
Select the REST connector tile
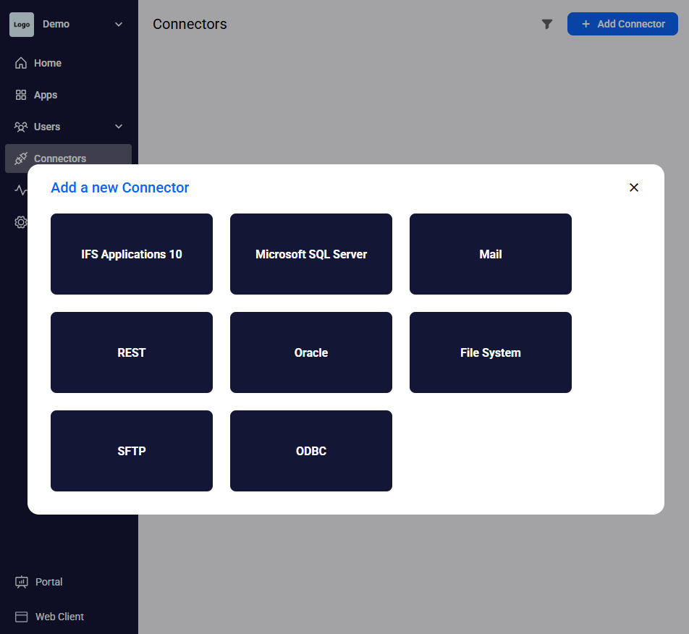[x=132, y=352]
